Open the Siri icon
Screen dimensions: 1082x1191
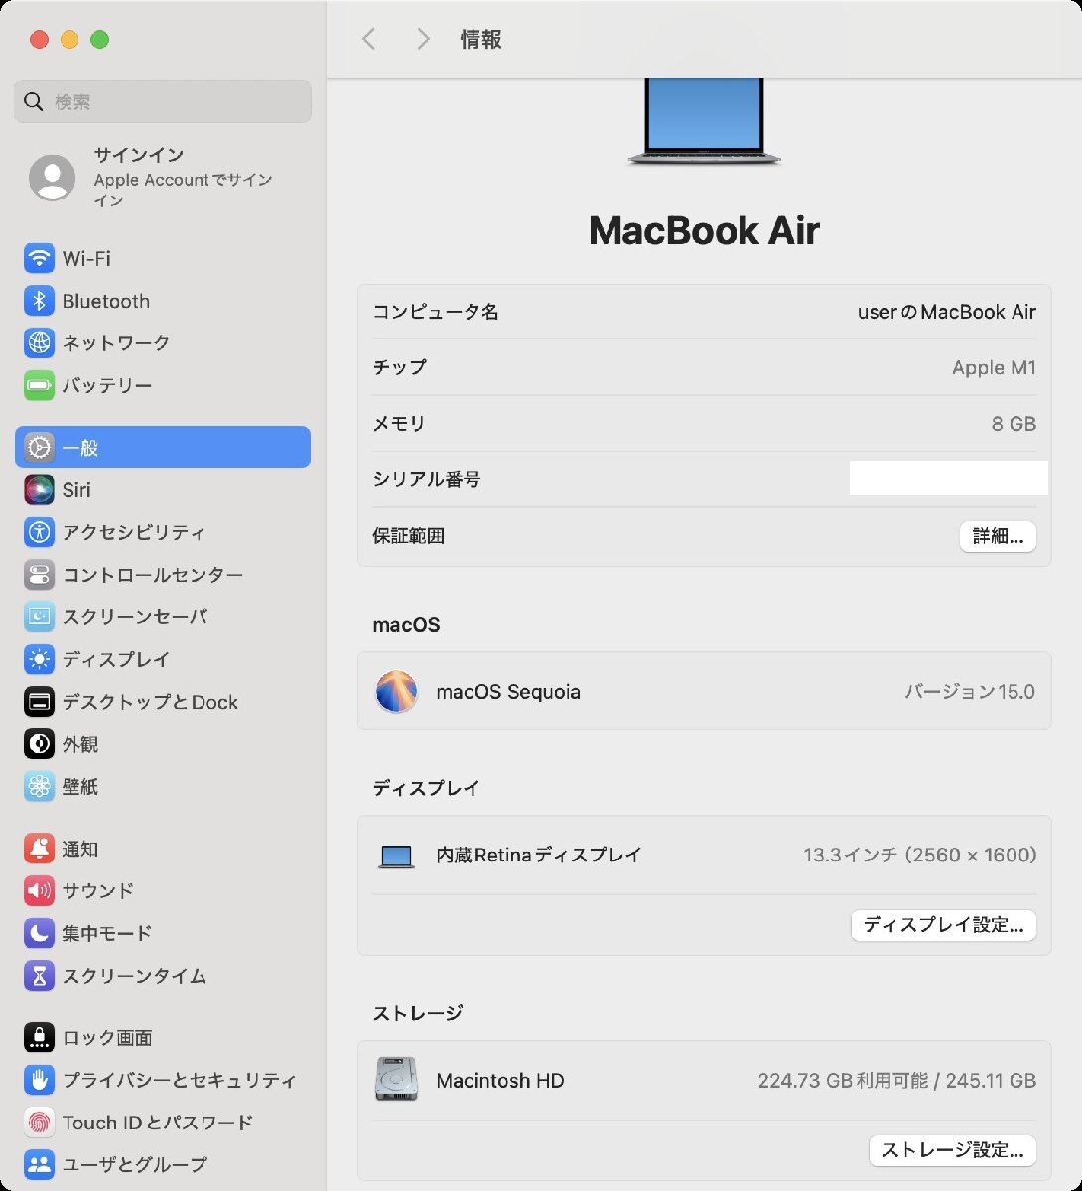coord(39,490)
